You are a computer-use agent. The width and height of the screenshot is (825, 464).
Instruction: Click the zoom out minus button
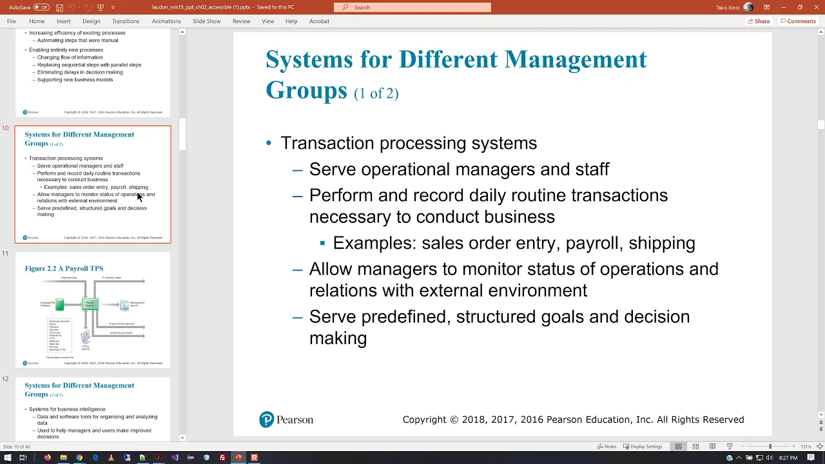tap(744, 447)
